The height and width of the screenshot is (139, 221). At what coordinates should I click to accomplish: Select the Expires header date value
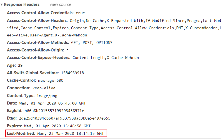pos(57,126)
